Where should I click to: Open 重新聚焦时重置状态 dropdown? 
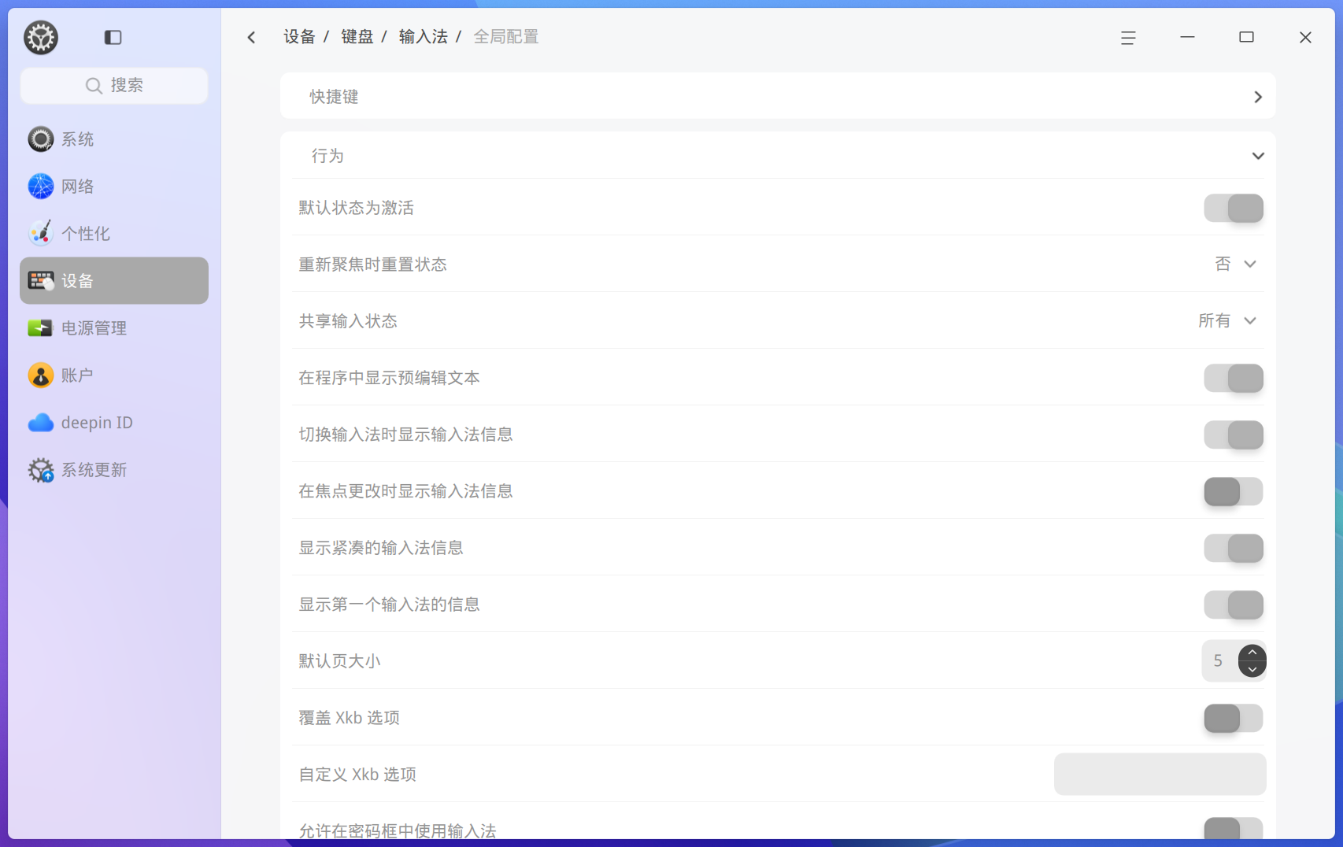[x=1235, y=264]
